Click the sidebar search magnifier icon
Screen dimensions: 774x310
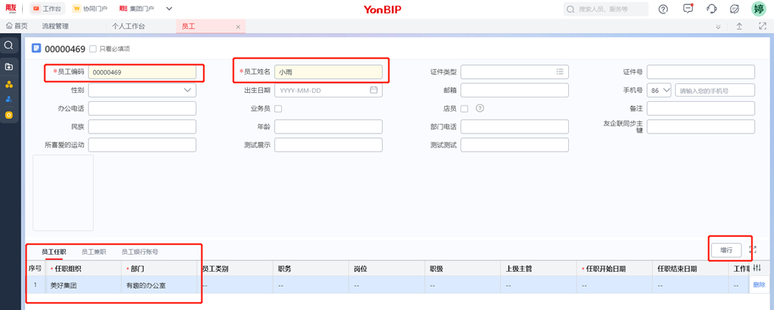point(8,45)
